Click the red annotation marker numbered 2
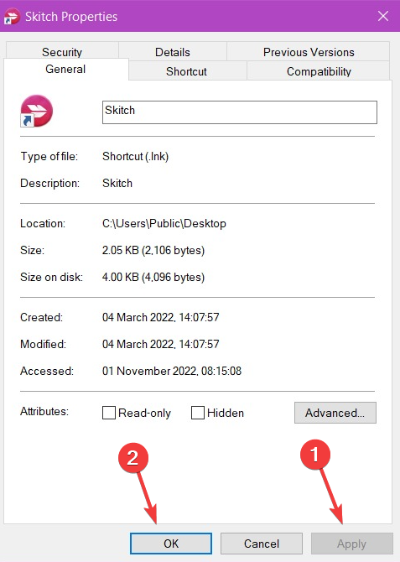Image resolution: width=400 pixels, height=562 pixels. click(133, 458)
